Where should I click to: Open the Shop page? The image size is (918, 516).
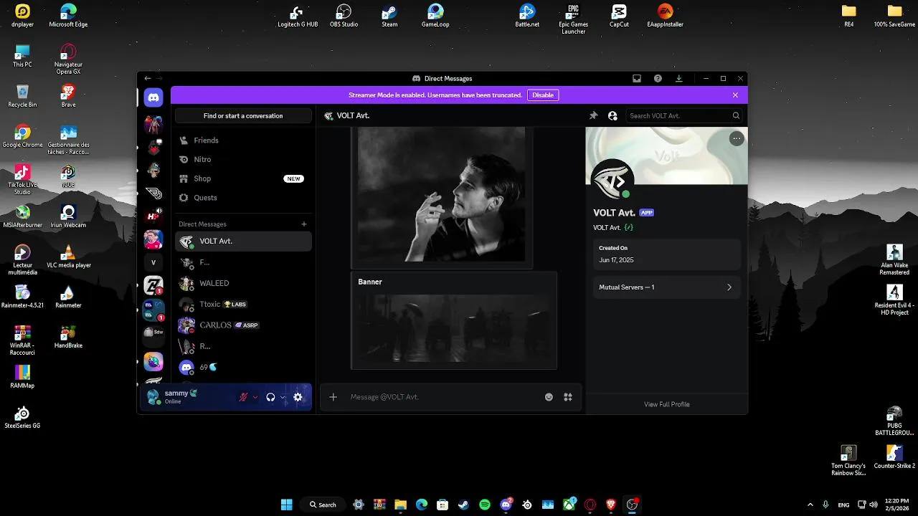click(243, 178)
